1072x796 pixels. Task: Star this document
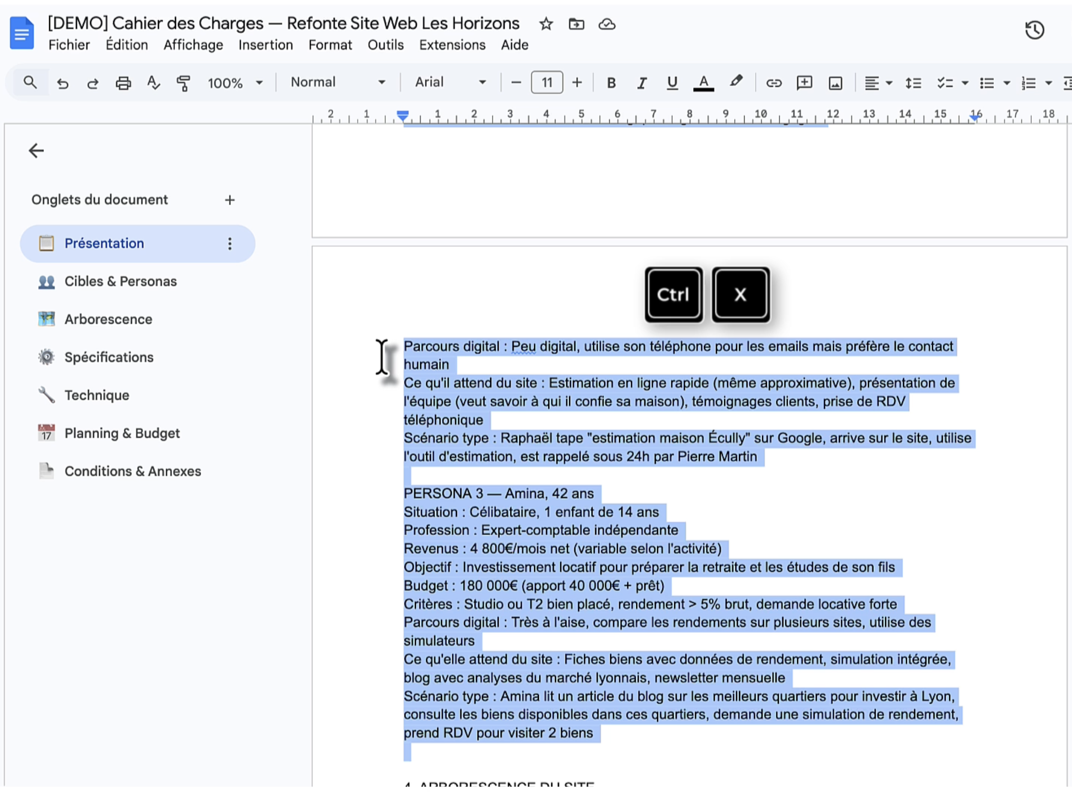[x=545, y=24]
